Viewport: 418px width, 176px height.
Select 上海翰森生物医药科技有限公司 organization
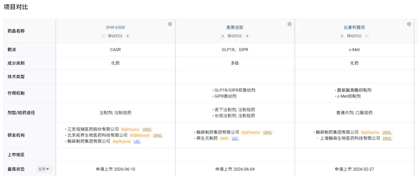(350, 138)
